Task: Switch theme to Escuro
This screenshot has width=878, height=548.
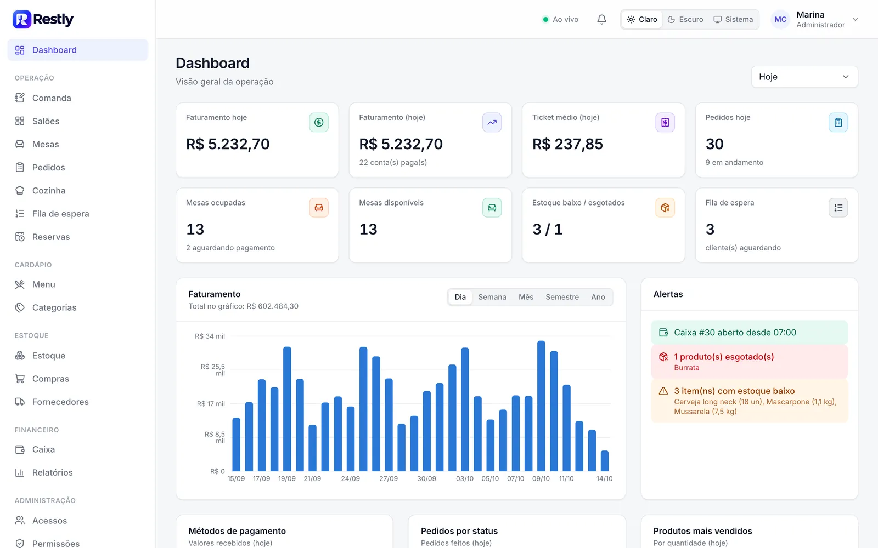Action: point(685,19)
